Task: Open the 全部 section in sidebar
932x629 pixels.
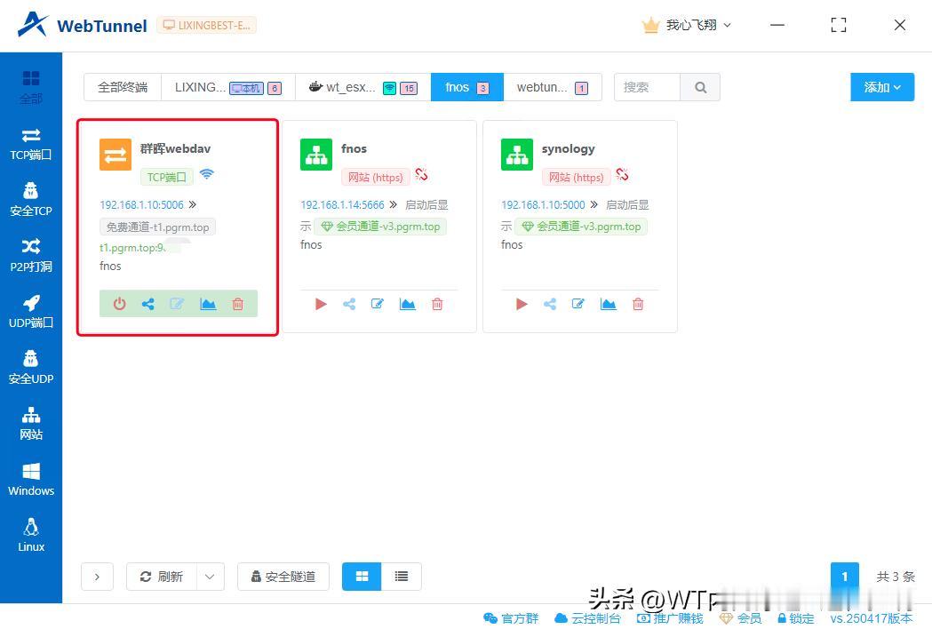Action: tap(31, 87)
